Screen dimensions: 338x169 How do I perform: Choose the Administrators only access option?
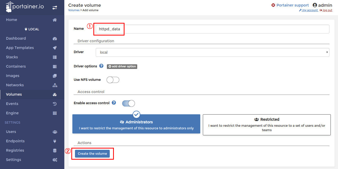(x=136, y=125)
